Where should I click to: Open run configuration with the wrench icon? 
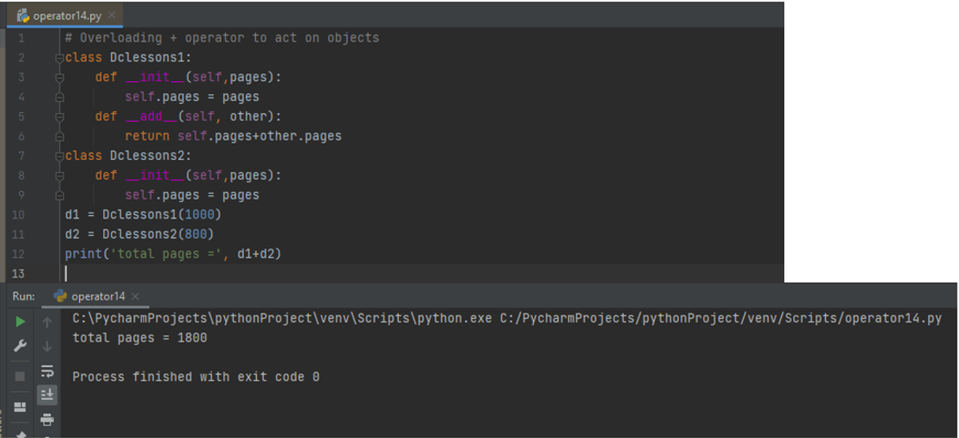click(21, 346)
